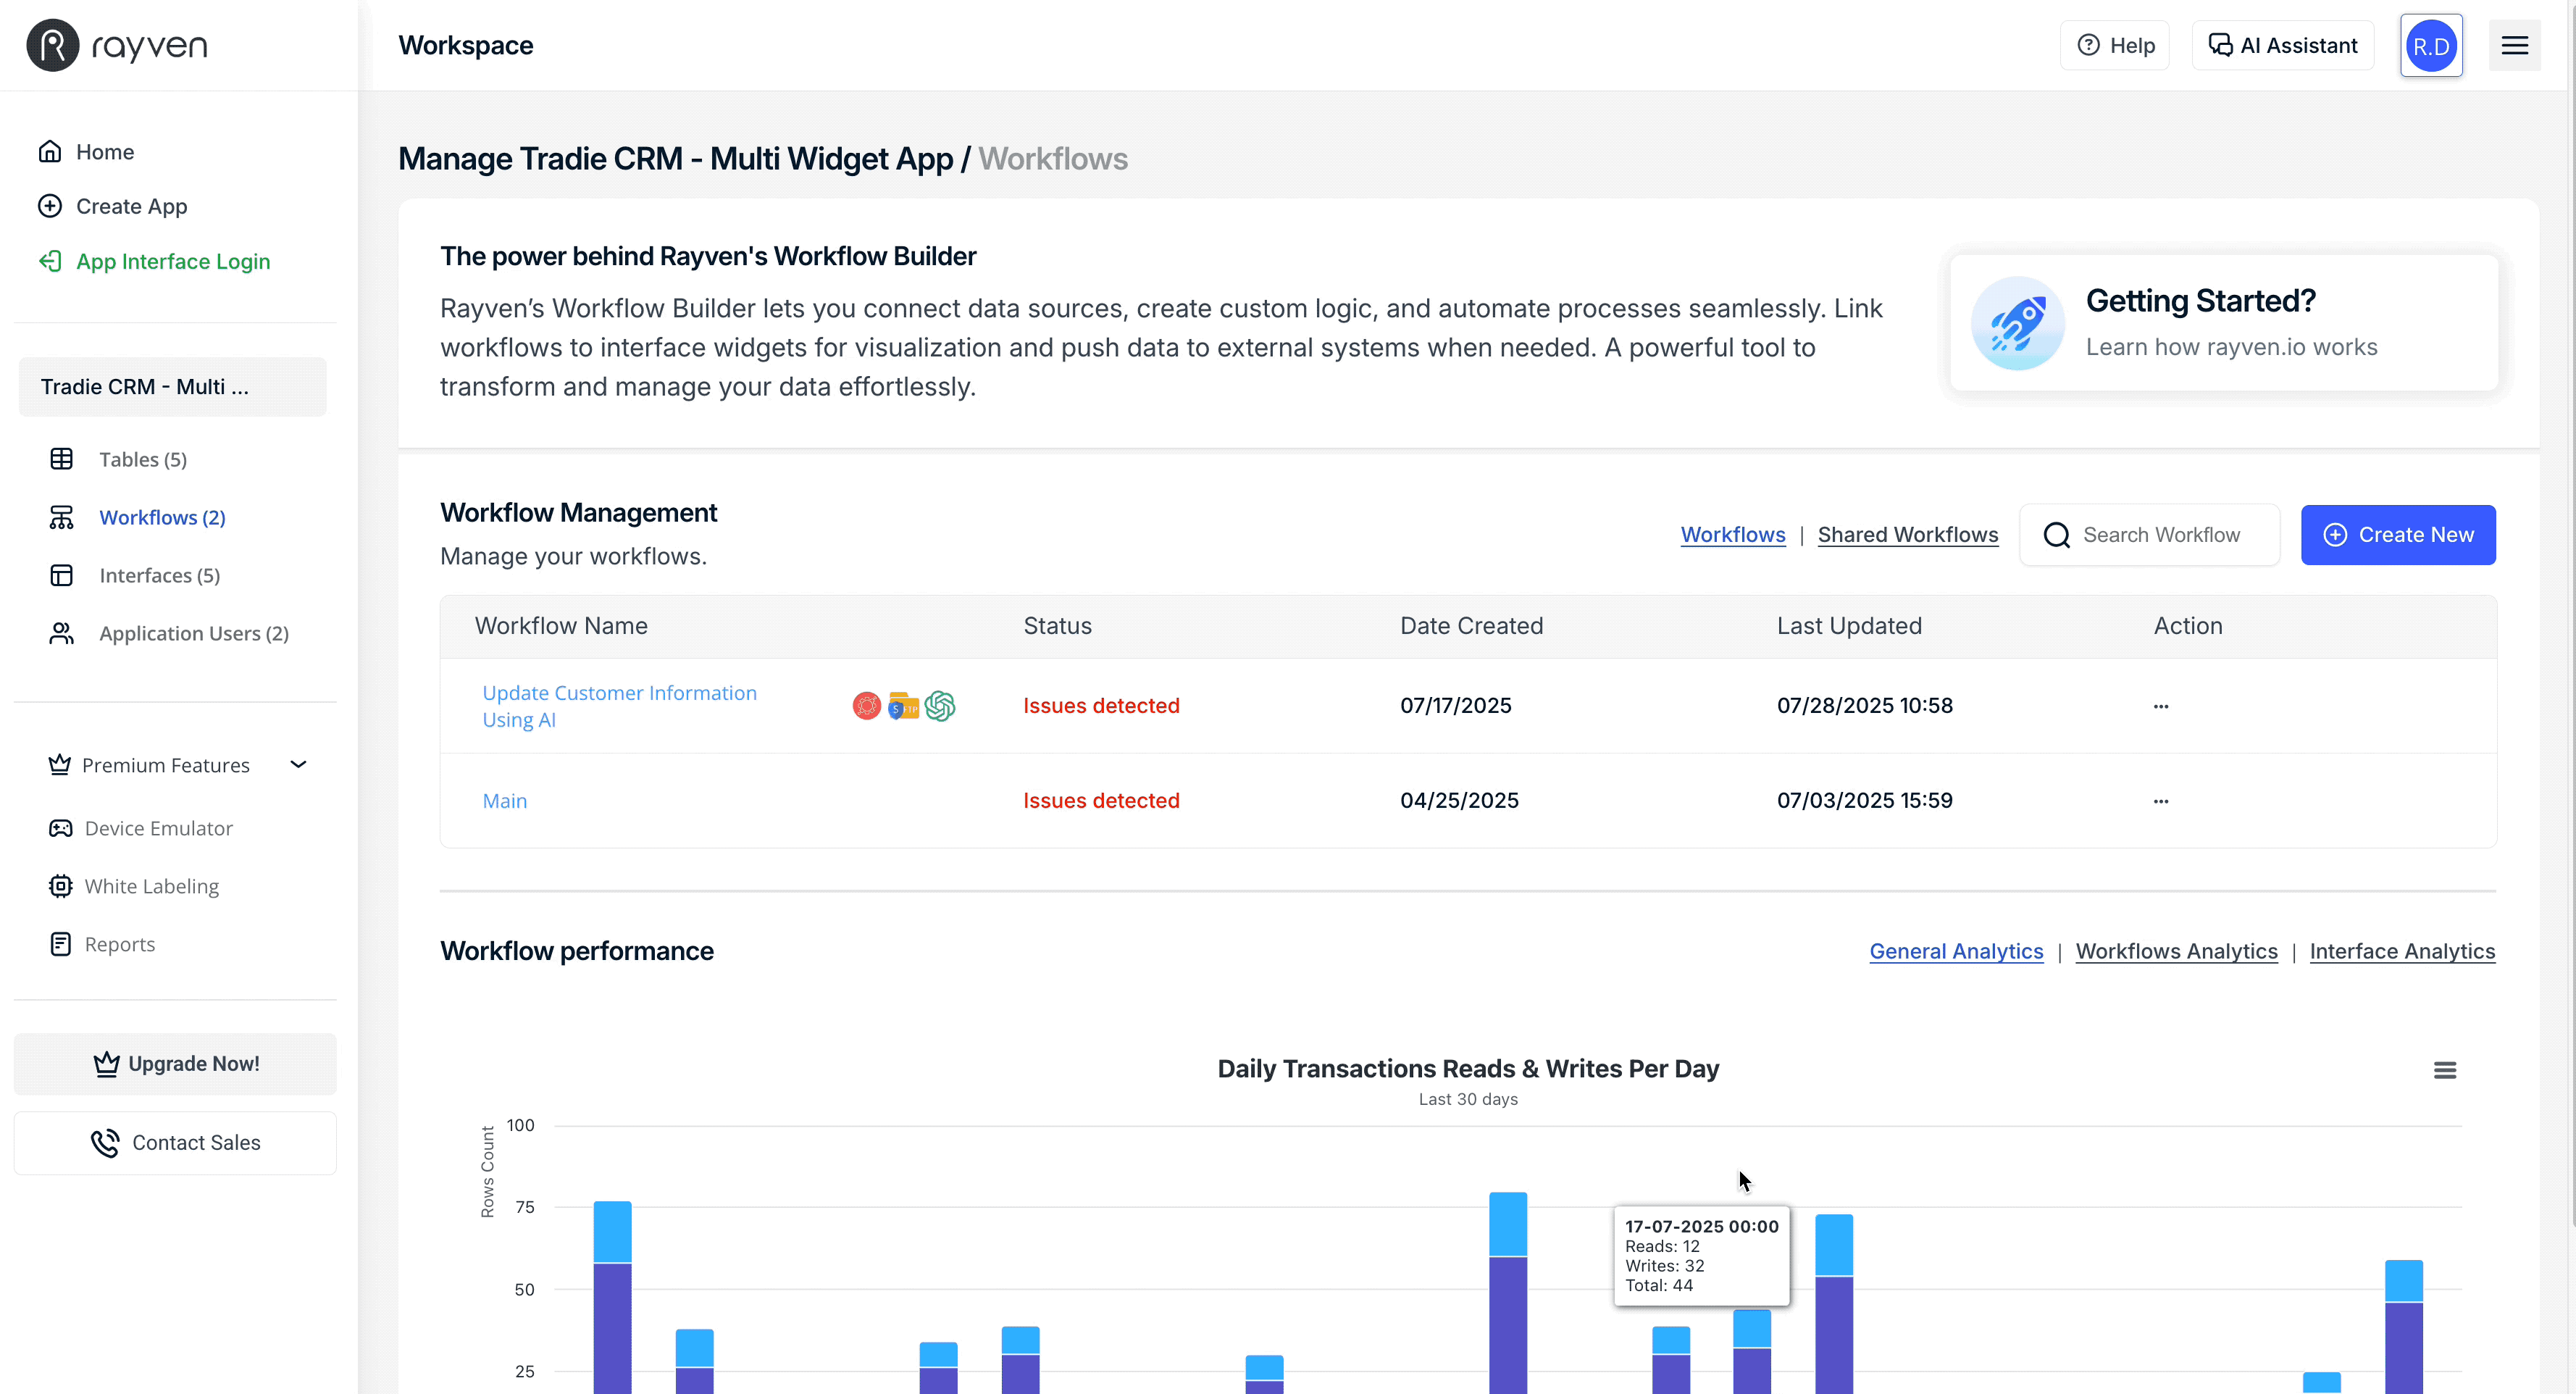Click the White Labeling chip icon
The image size is (2576, 1394).
coord(61,886)
